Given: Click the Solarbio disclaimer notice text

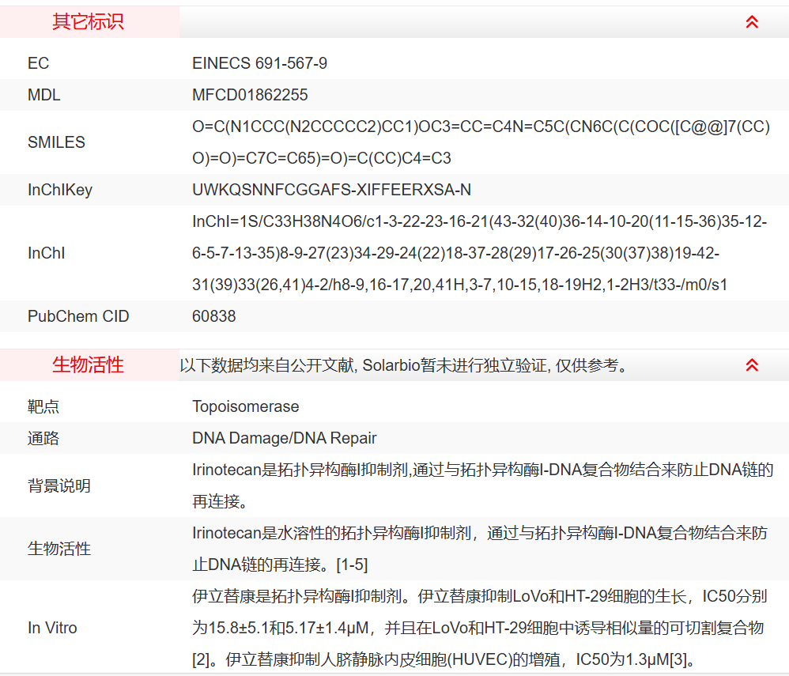Looking at the screenshot, I should pos(403,365).
